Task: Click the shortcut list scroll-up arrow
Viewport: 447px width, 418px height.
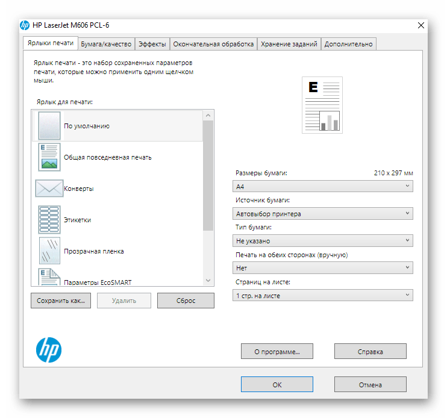Action: click(208, 116)
